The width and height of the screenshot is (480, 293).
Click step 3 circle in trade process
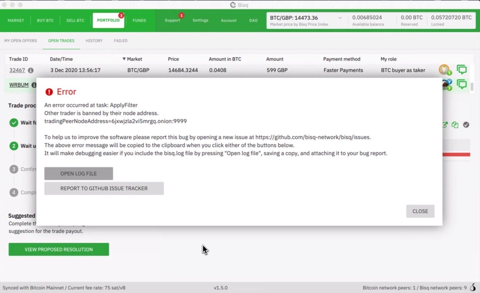coord(14,169)
